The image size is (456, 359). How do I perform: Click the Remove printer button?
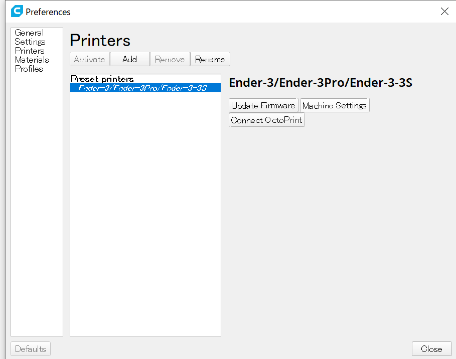tap(170, 59)
